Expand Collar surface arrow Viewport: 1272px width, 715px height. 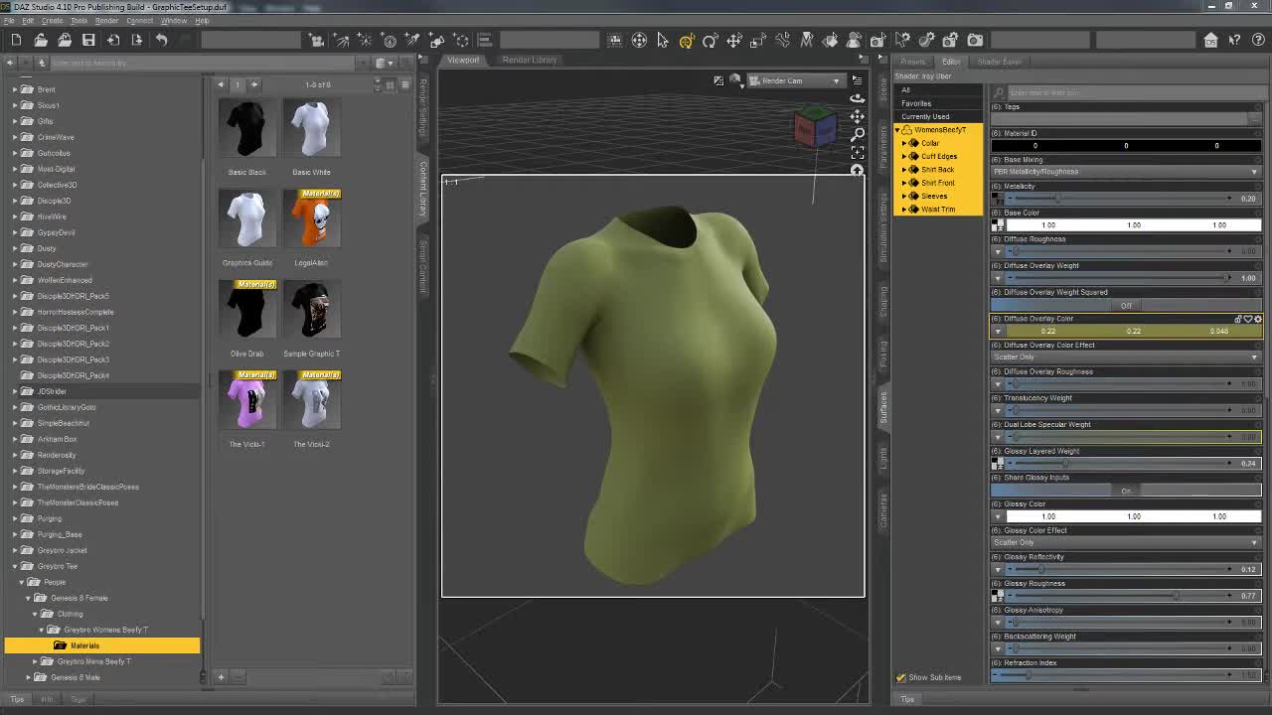click(x=904, y=143)
